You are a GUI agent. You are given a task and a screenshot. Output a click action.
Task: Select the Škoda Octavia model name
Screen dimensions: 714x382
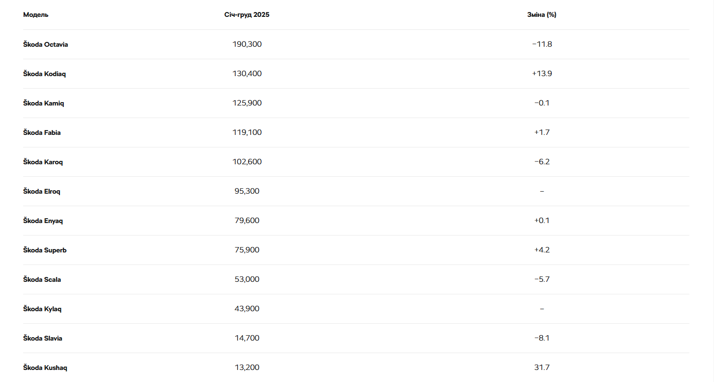(x=45, y=44)
